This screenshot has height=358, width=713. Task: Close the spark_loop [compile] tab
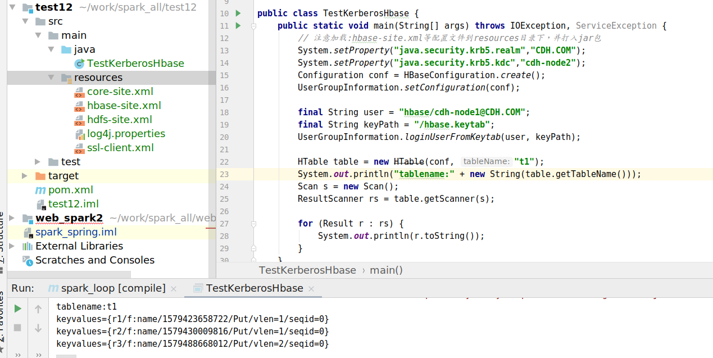coord(174,289)
